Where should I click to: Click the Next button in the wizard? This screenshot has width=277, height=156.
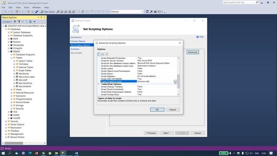[x=166, y=133]
